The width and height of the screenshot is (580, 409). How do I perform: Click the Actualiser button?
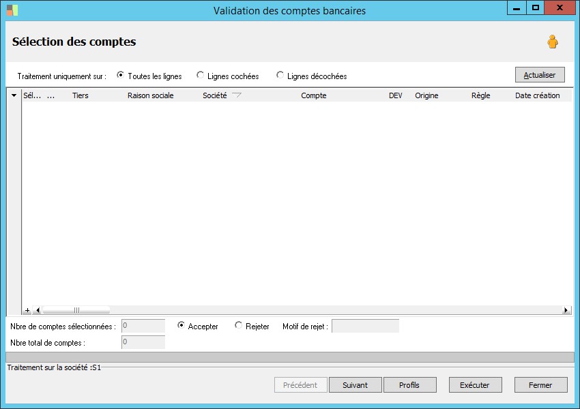click(x=540, y=75)
